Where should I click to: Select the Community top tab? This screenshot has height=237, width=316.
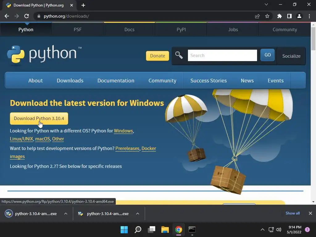click(x=285, y=30)
